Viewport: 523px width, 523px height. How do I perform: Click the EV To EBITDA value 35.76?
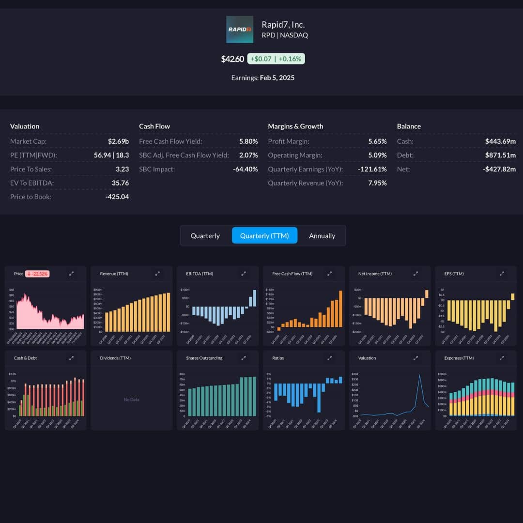click(x=121, y=183)
